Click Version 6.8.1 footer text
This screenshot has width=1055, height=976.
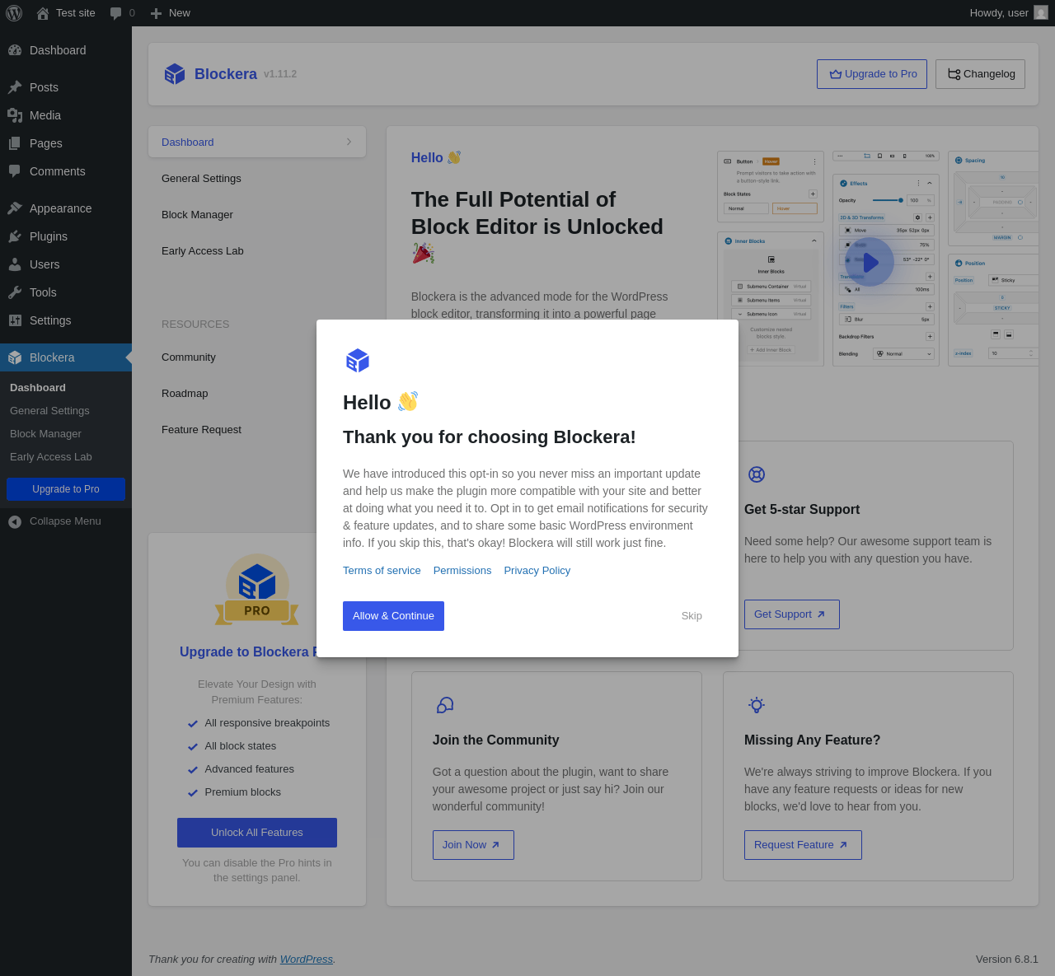click(x=1007, y=960)
